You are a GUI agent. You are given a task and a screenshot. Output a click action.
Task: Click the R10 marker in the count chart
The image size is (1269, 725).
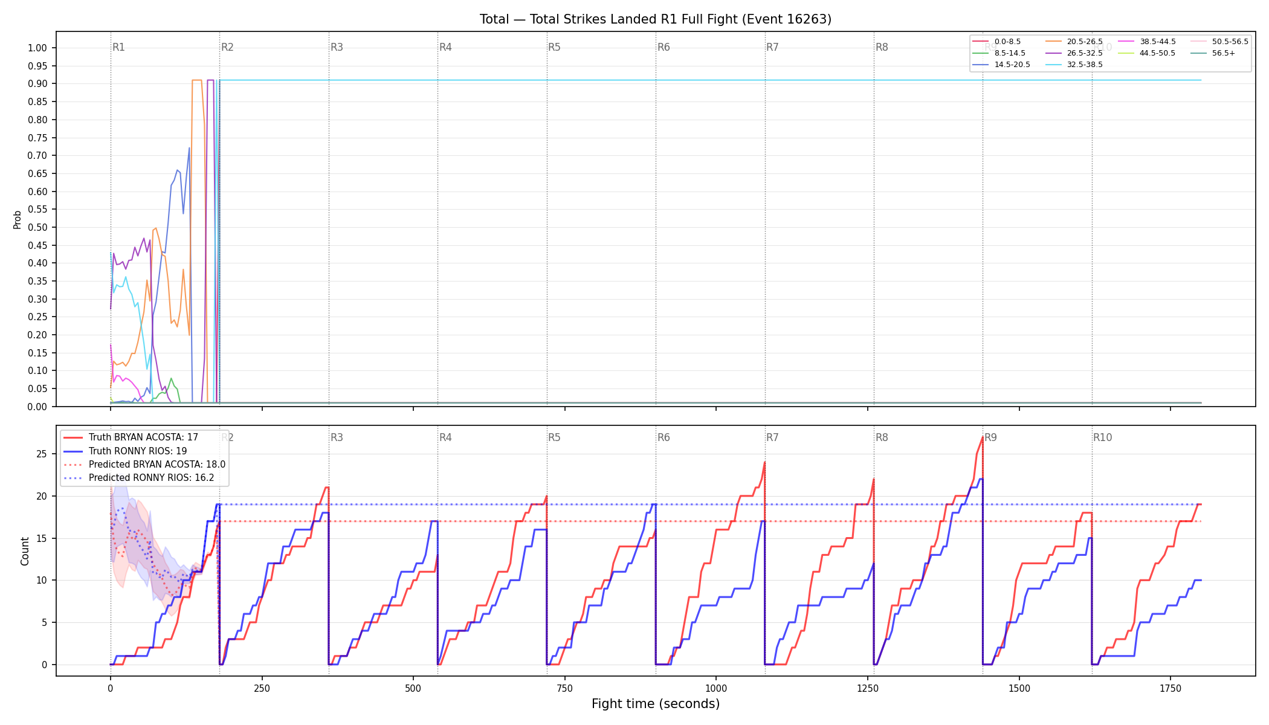[x=1102, y=437]
